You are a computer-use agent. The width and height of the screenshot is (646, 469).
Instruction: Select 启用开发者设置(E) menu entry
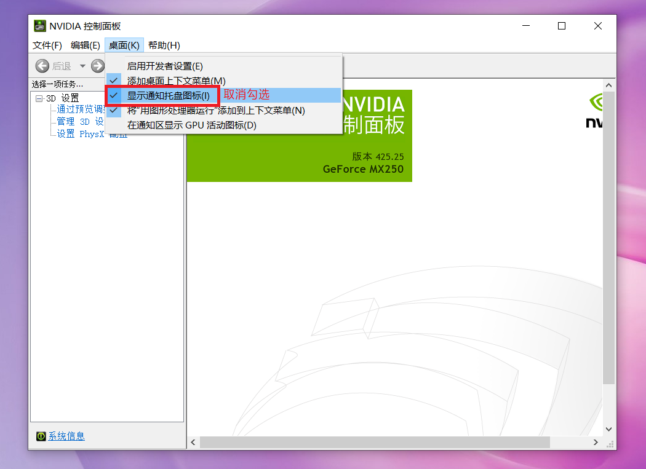pyautogui.click(x=164, y=66)
